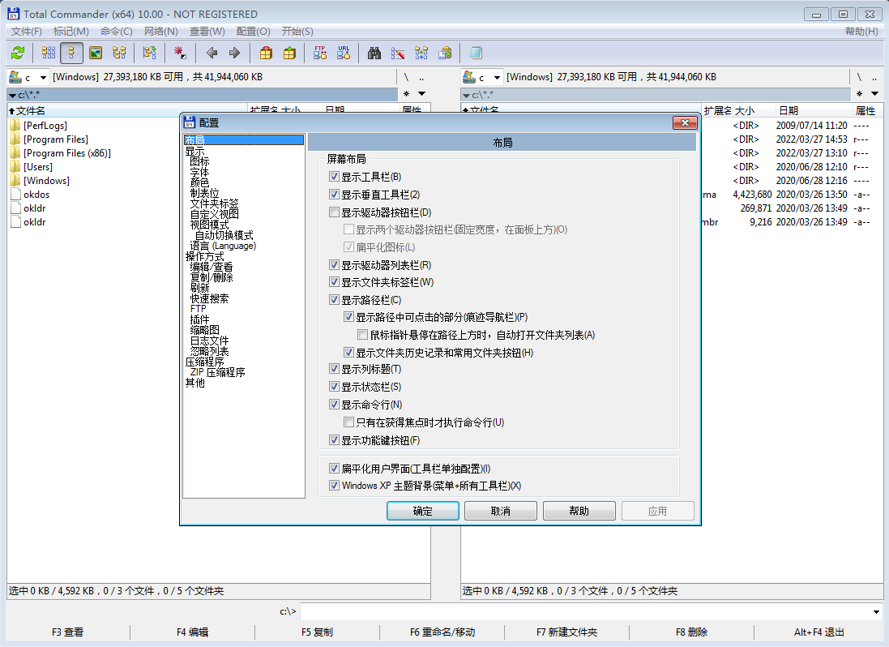This screenshot has width=889, height=647.
Task: Toggle 显示状态栏(S) checkbox
Action: (334, 387)
